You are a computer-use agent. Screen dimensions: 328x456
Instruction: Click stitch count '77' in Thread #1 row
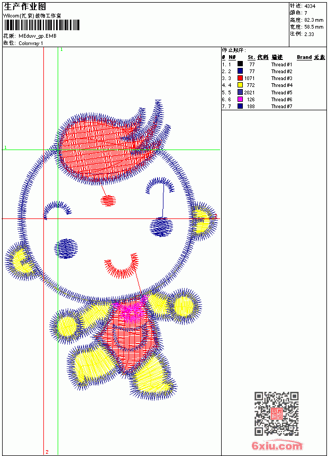[252, 65]
